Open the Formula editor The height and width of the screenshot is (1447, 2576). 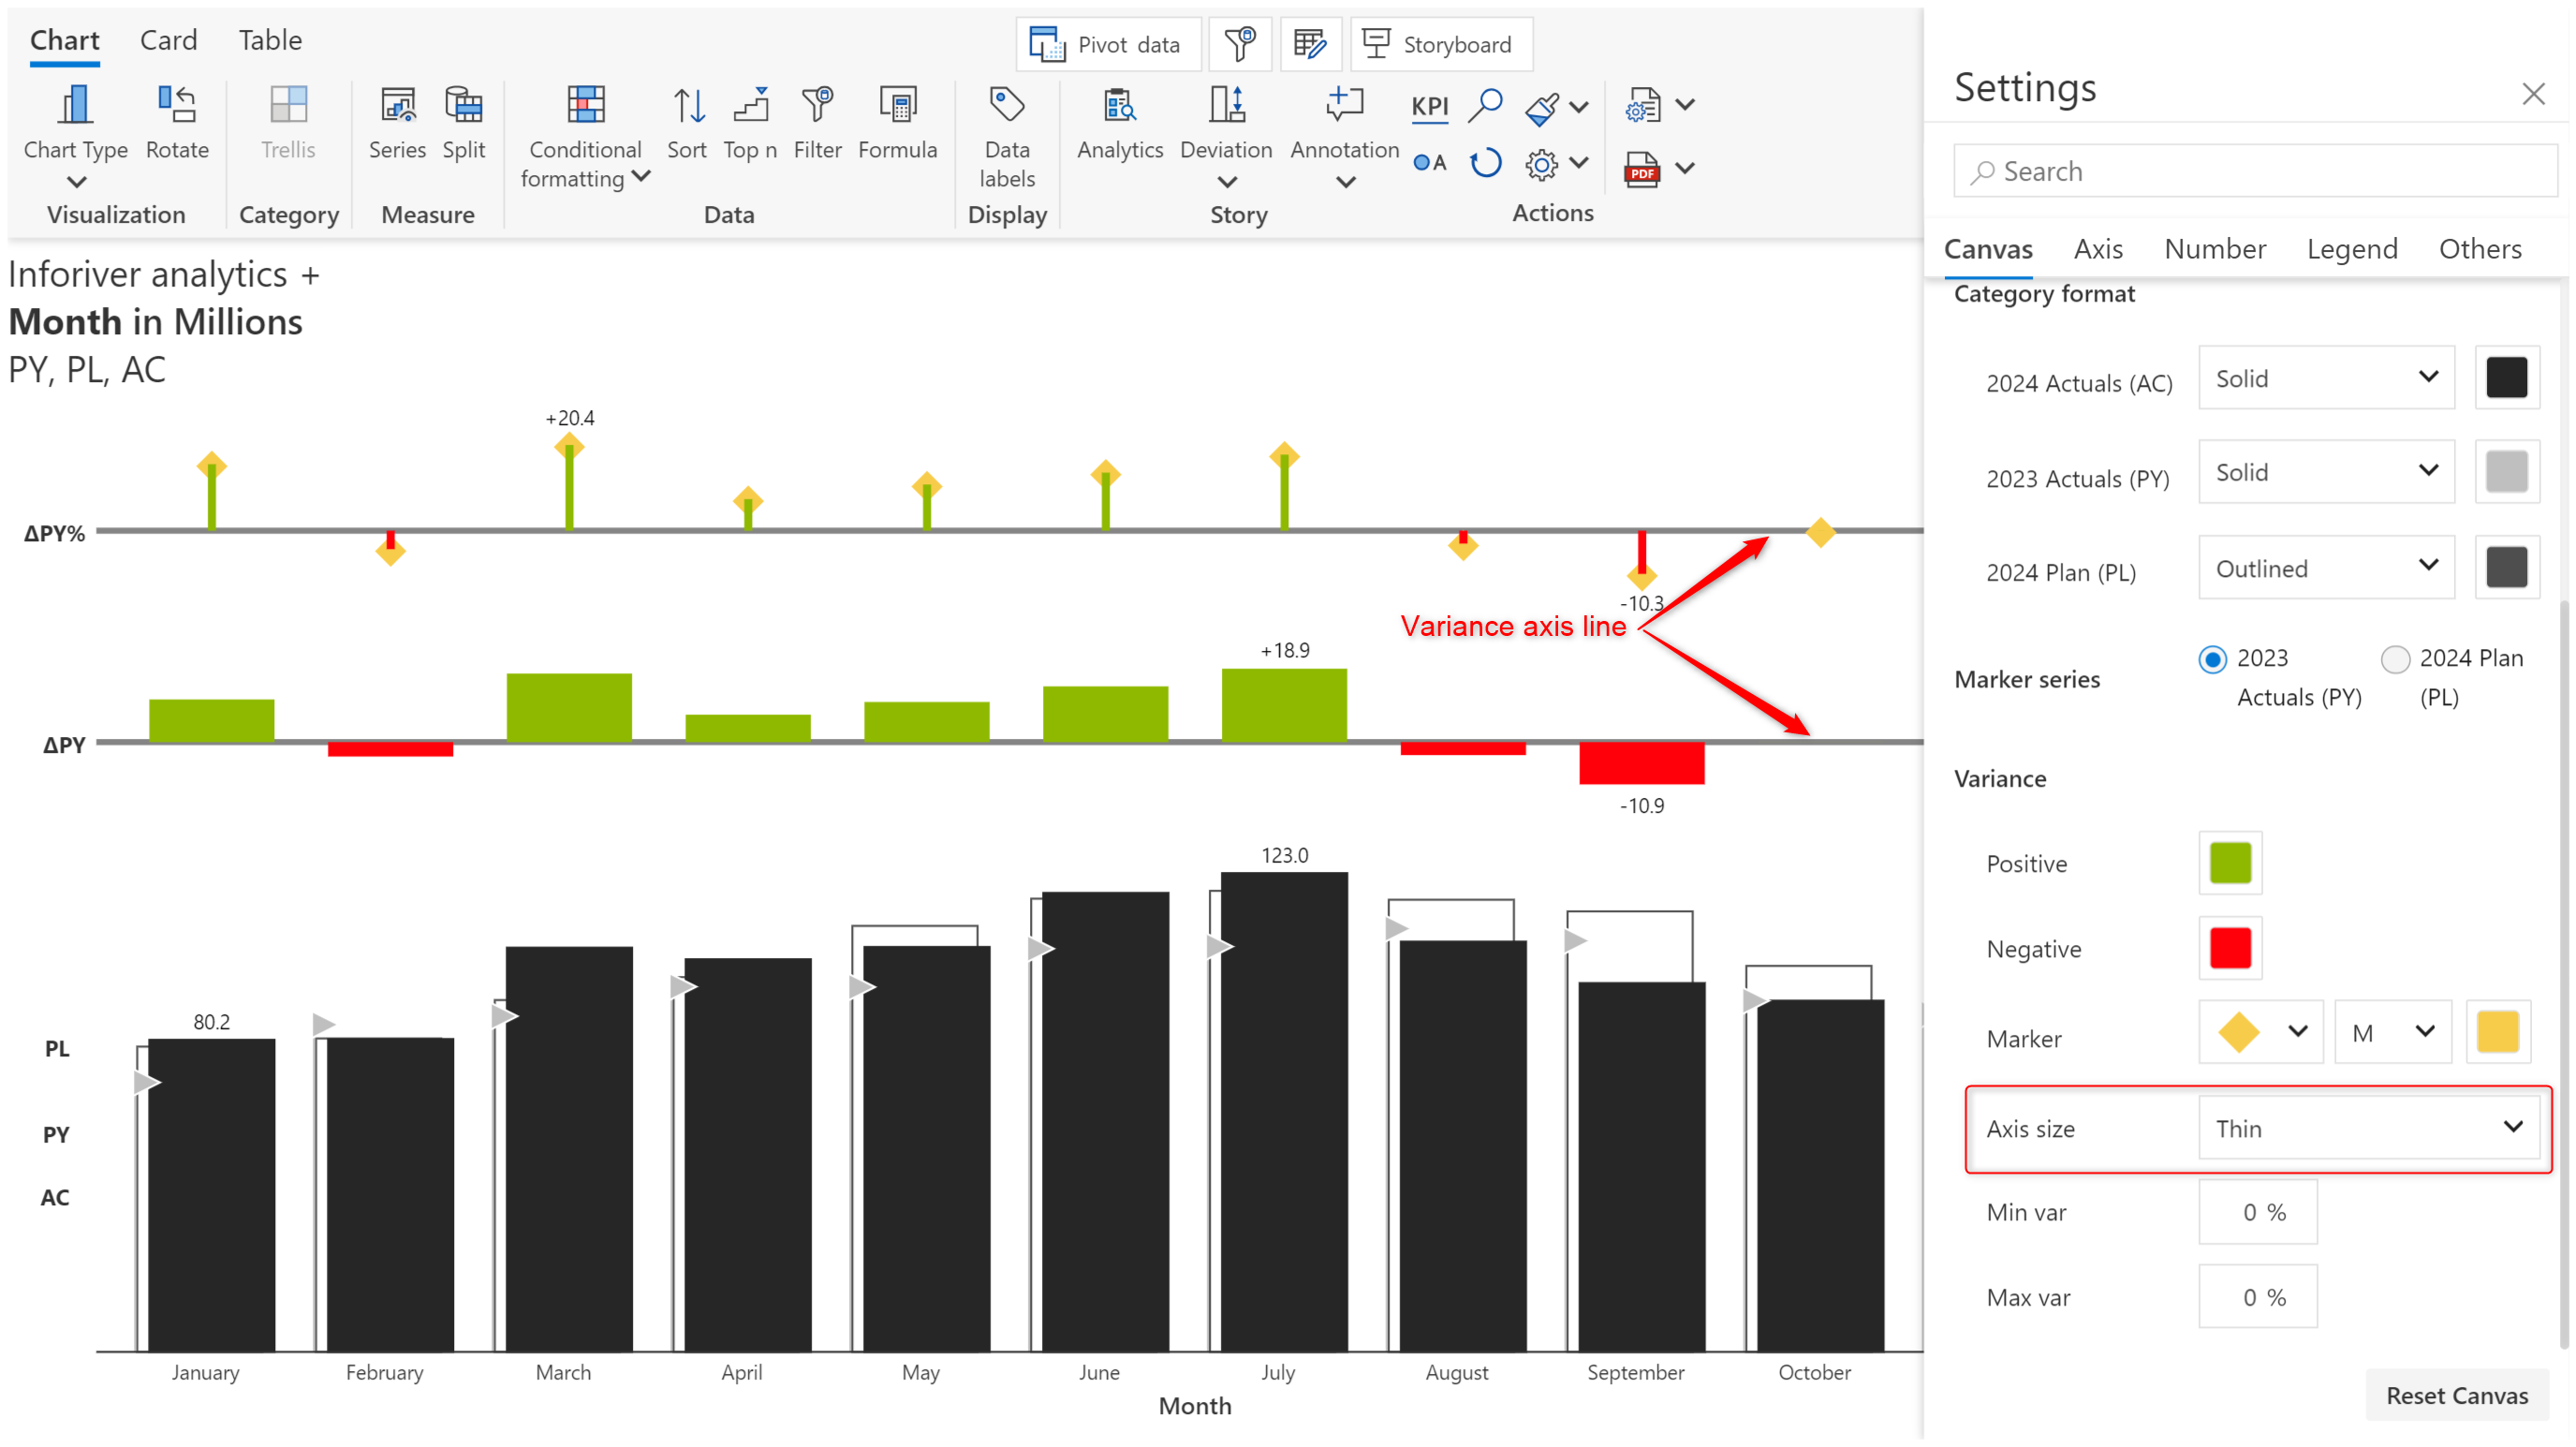click(897, 122)
